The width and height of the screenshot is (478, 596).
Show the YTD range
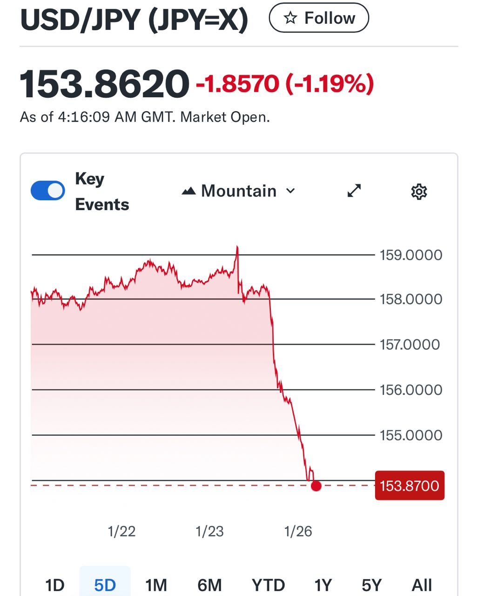click(x=268, y=584)
